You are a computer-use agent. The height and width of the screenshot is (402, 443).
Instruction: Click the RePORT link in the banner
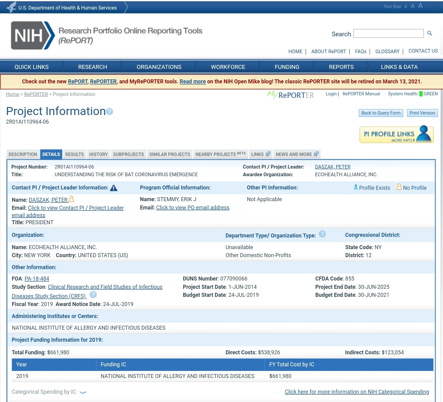coord(78,82)
